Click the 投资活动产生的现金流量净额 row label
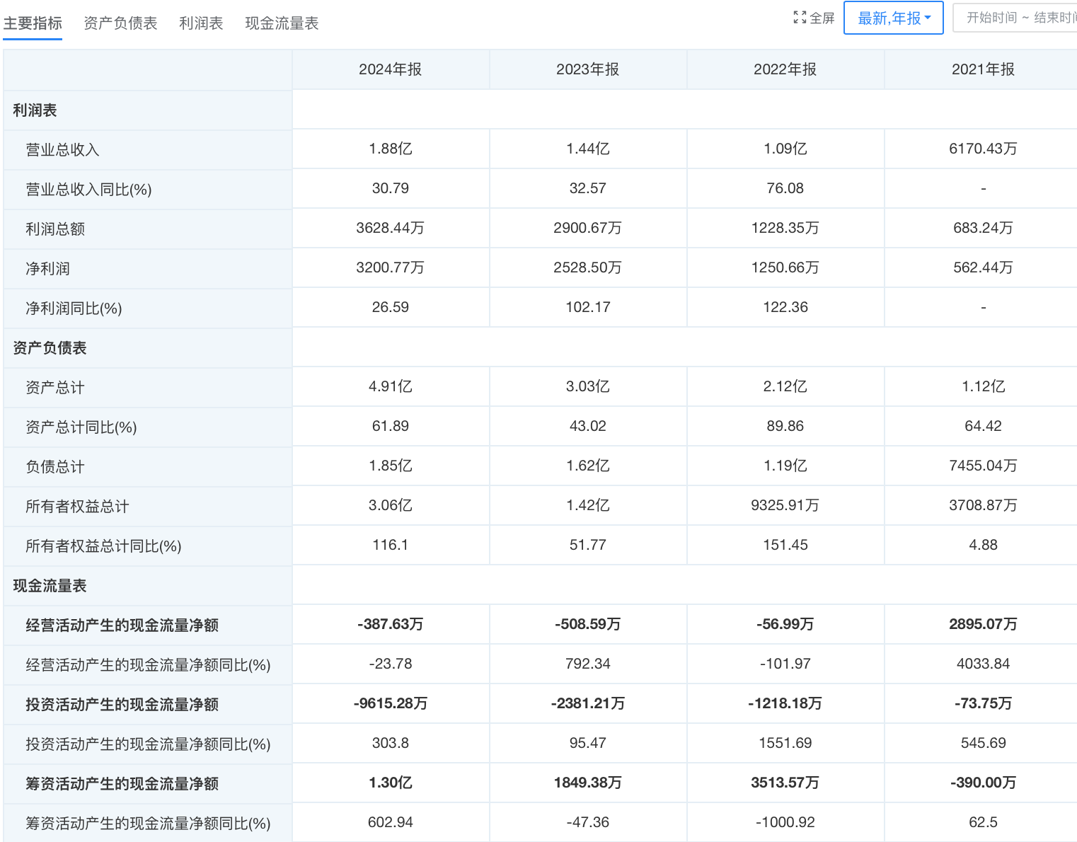The image size is (1077, 842). [122, 705]
